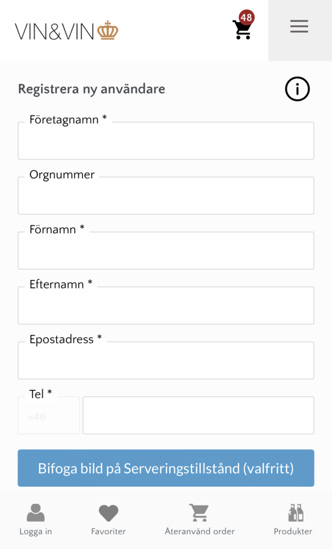332x549 pixels.
Task: Switch to the Favoriter tab label
Action: [x=108, y=532]
